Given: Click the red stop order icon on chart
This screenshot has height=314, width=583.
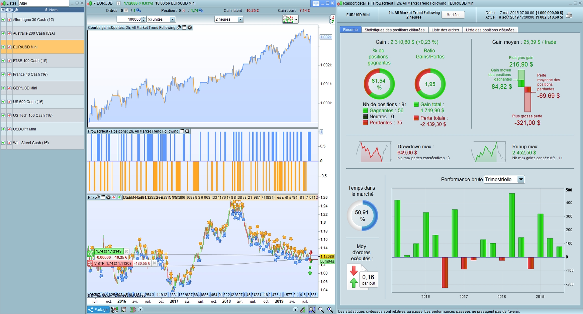Looking at the screenshot, I should pos(90,264).
